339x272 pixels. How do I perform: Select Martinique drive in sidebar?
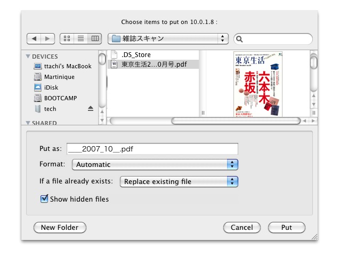59,77
